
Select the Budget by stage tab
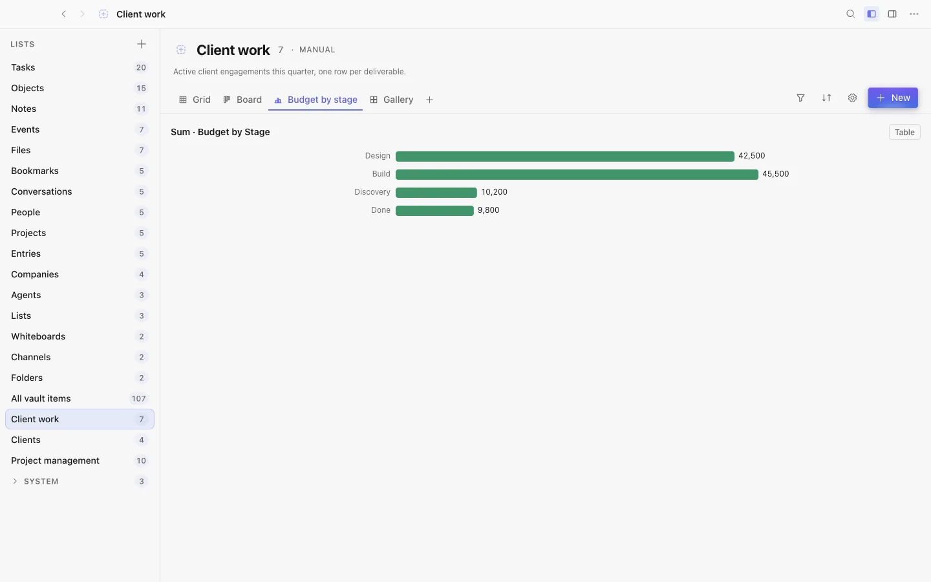click(x=316, y=100)
